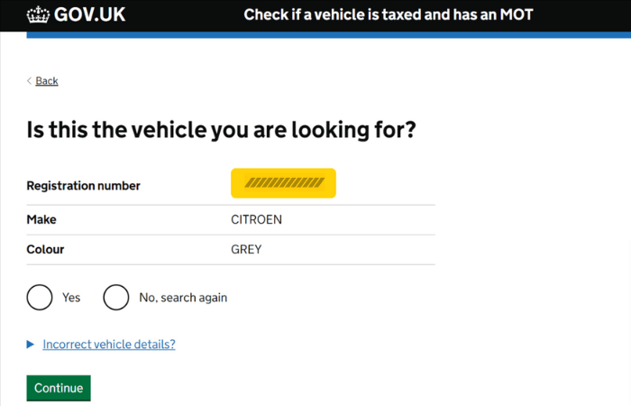Click the blue disclosure triangle icon
Image resolution: width=631 pixels, height=406 pixels.
point(31,345)
